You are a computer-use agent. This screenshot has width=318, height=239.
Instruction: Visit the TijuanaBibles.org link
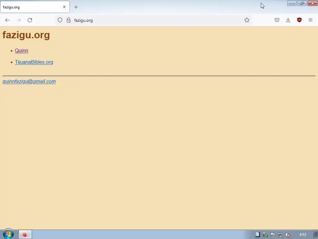click(34, 62)
